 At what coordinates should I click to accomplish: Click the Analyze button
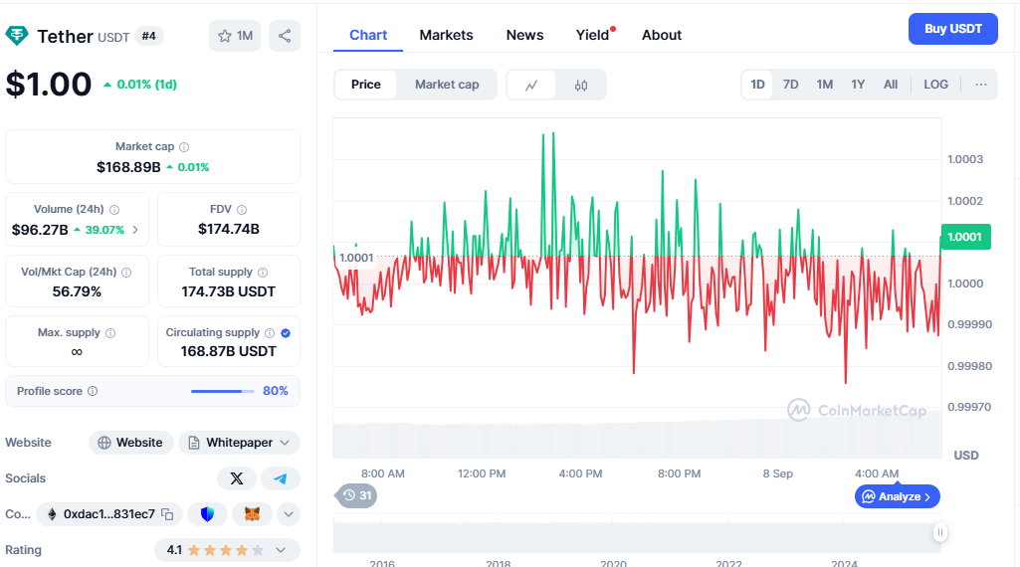tap(897, 496)
